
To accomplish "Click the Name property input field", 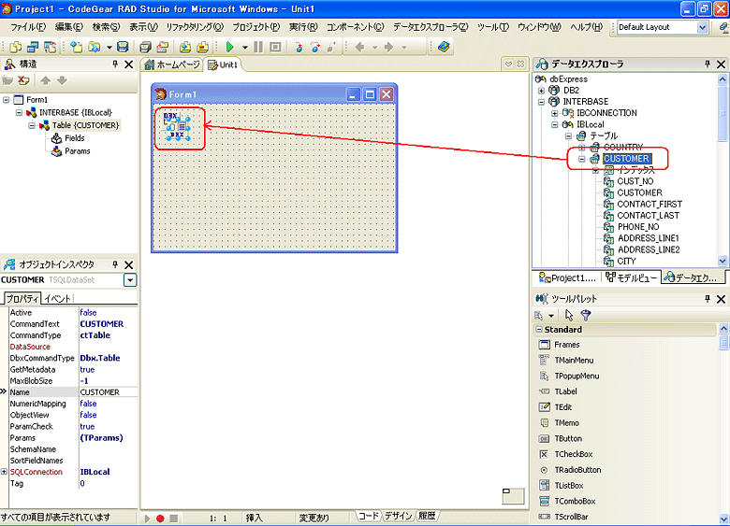I will [x=108, y=392].
